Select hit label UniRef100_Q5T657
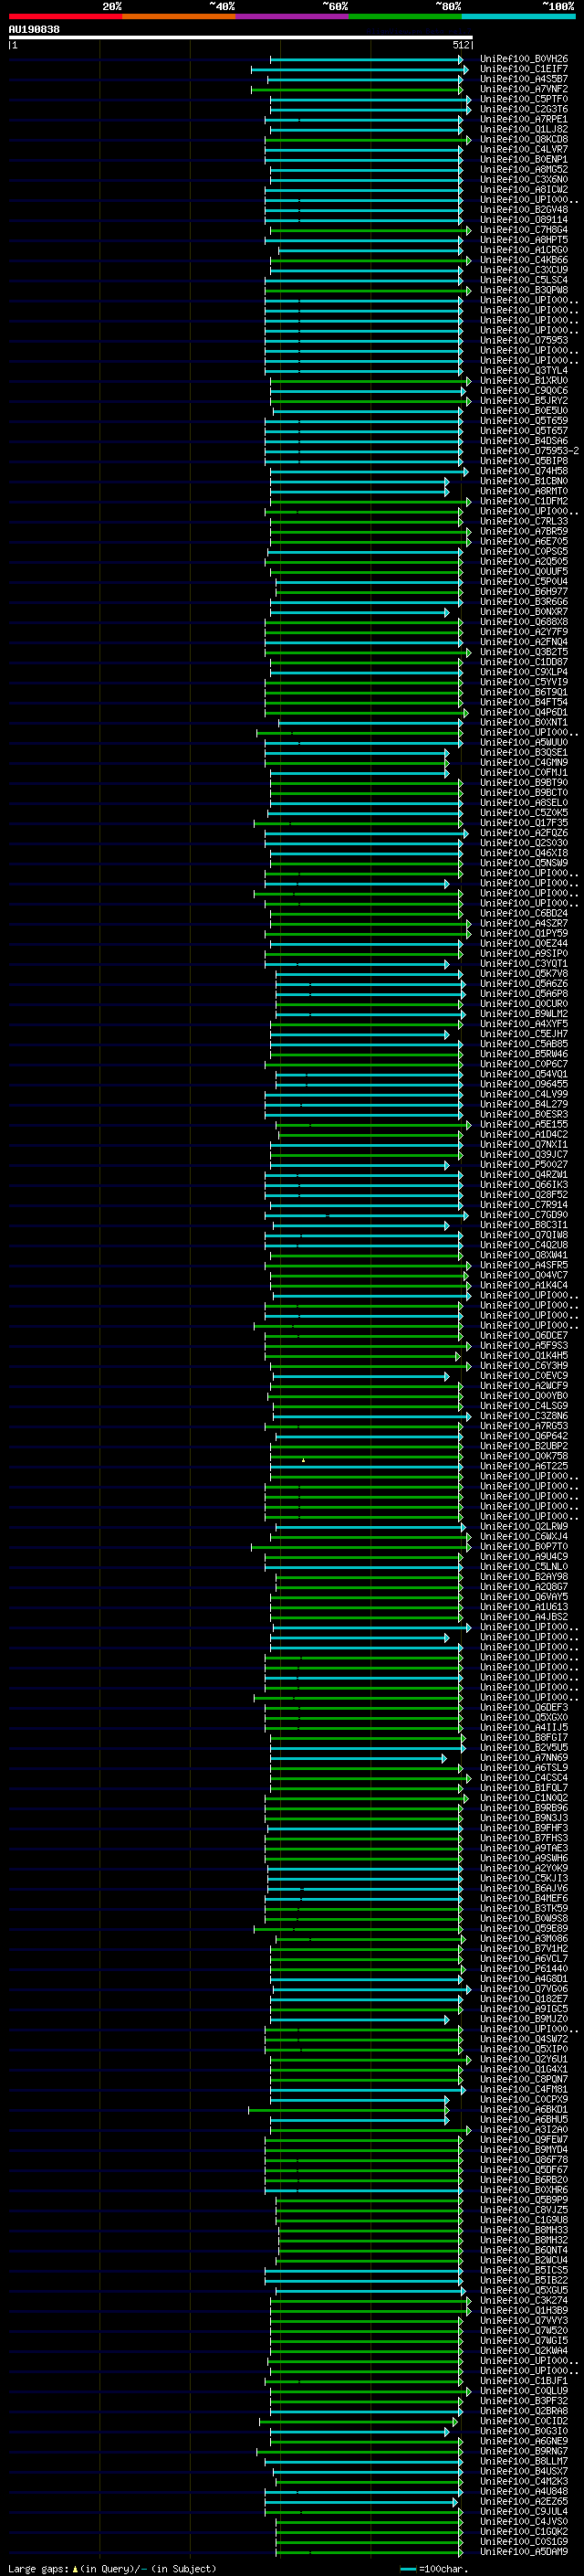Viewport: 584px width, 2576px height. tap(523, 431)
